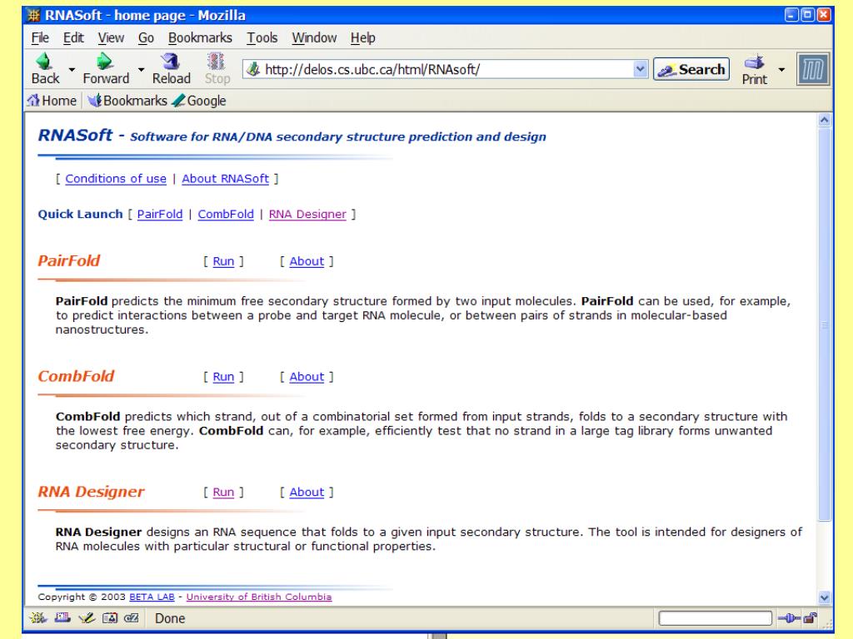Open the Edit menu

73,37
